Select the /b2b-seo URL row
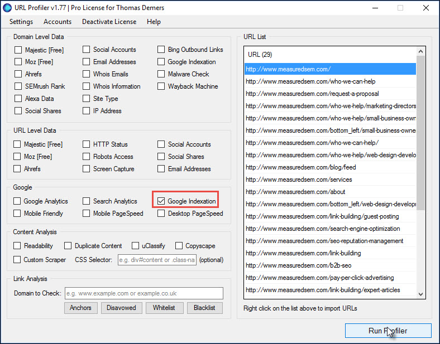The height and width of the screenshot is (344, 440). tap(330, 265)
